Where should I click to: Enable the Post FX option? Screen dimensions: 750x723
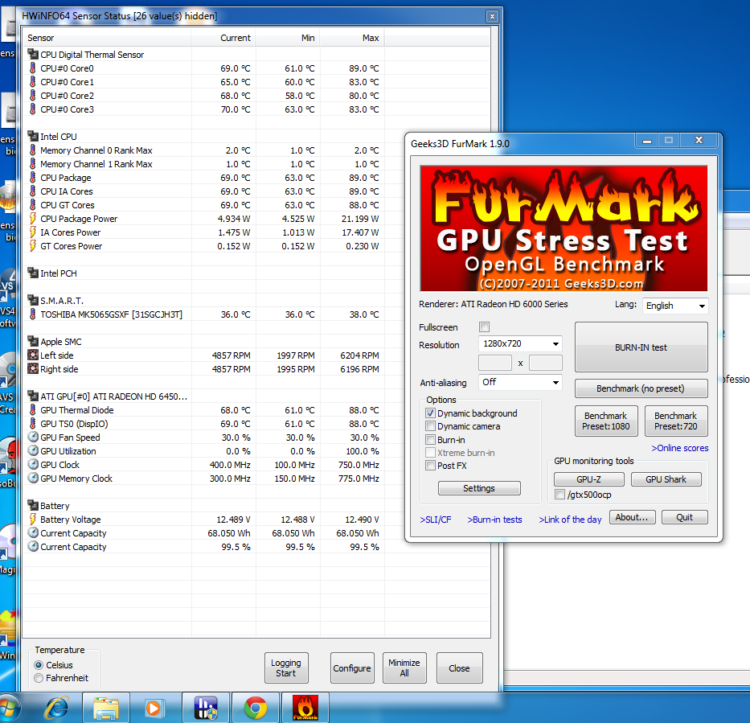point(431,466)
